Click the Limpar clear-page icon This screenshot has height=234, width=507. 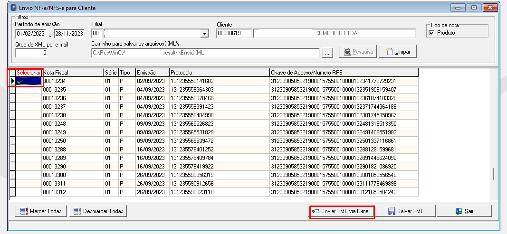click(389, 51)
